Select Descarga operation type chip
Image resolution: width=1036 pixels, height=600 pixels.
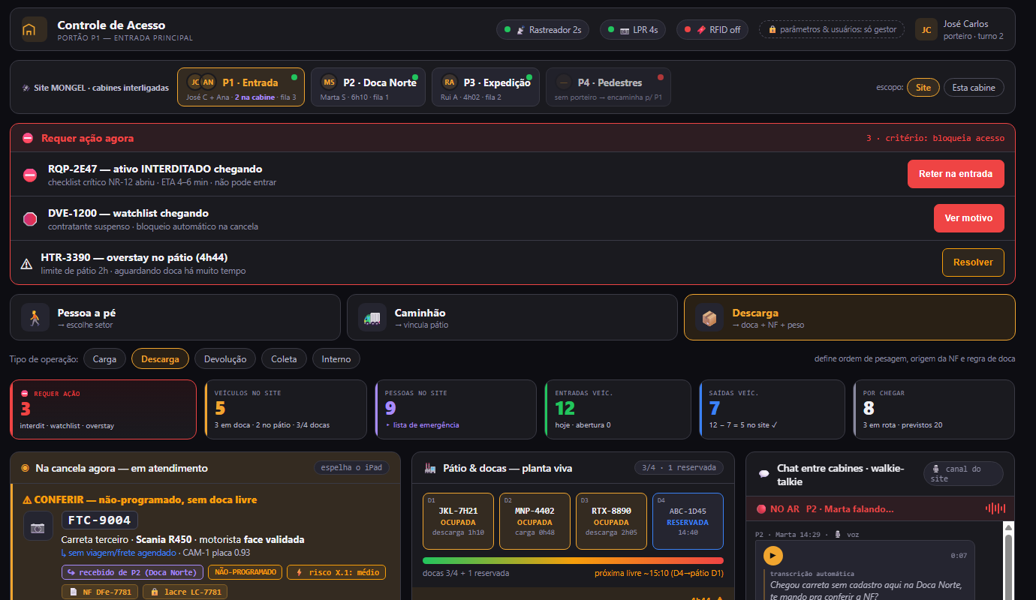(160, 359)
